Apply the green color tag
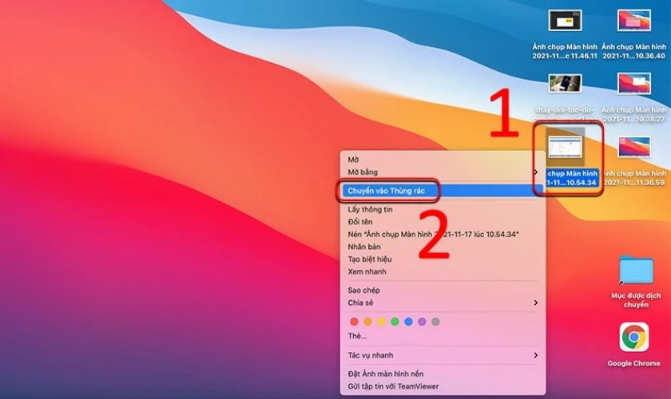Viewport: 671px width, 399px height. coord(395,322)
